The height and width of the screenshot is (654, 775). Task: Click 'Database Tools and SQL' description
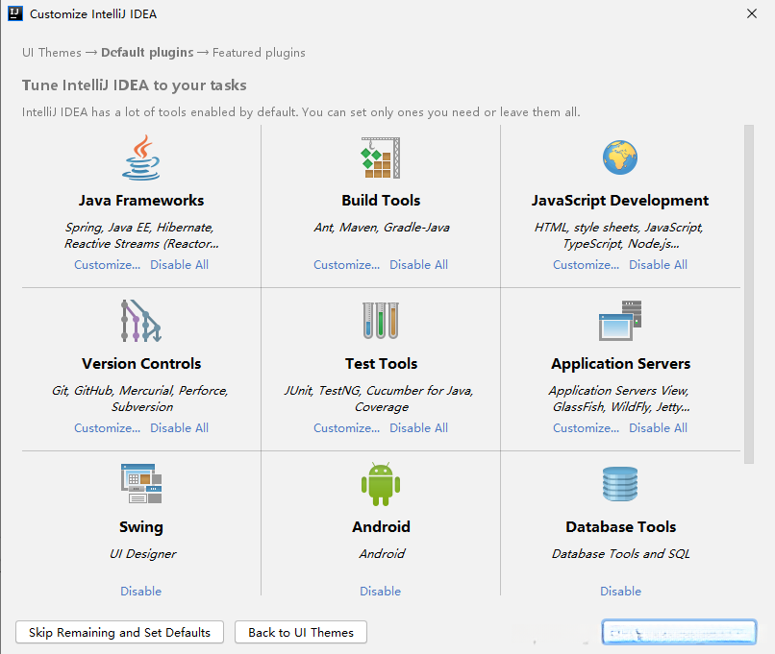click(x=621, y=554)
